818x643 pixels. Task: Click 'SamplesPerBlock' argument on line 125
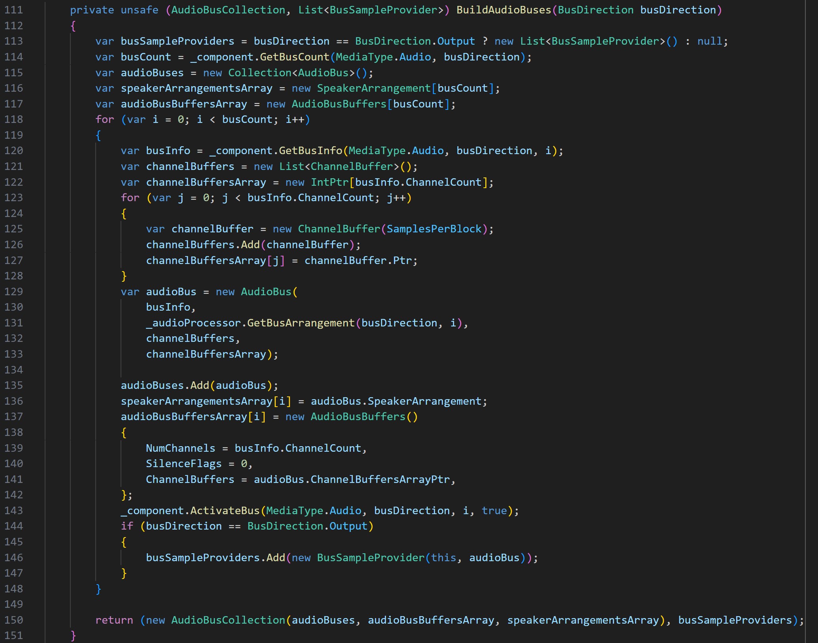[434, 229]
